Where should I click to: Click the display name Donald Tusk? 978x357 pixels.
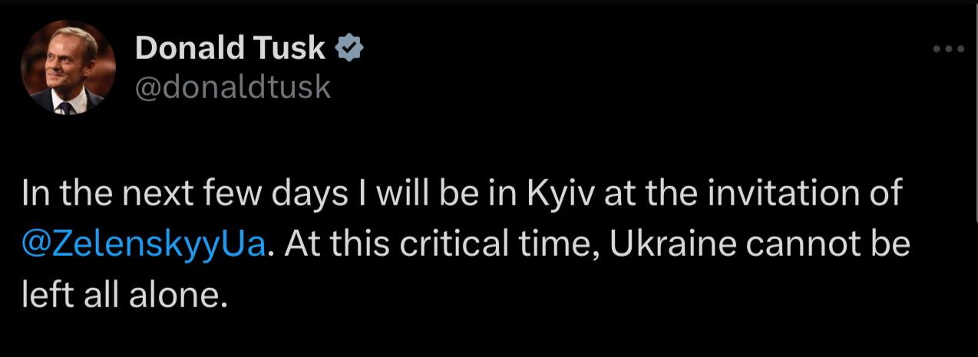pyautogui.click(x=230, y=48)
